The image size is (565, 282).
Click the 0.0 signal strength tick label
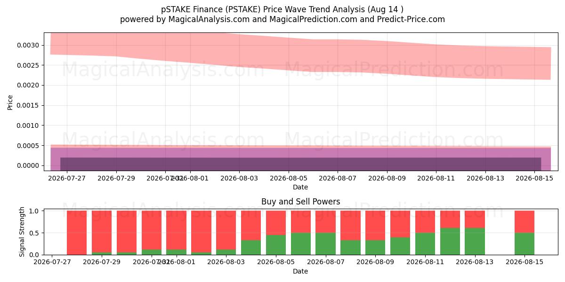[x=35, y=255]
